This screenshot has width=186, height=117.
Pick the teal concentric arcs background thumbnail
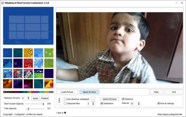38,84
